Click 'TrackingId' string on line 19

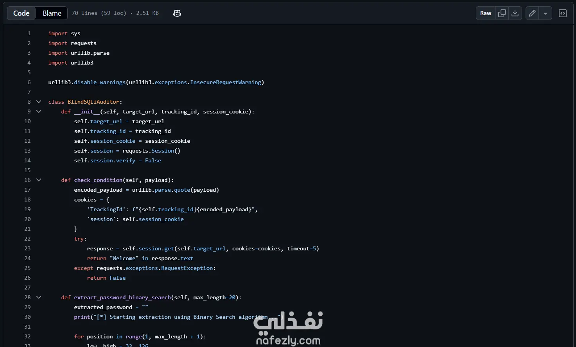coord(106,209)
